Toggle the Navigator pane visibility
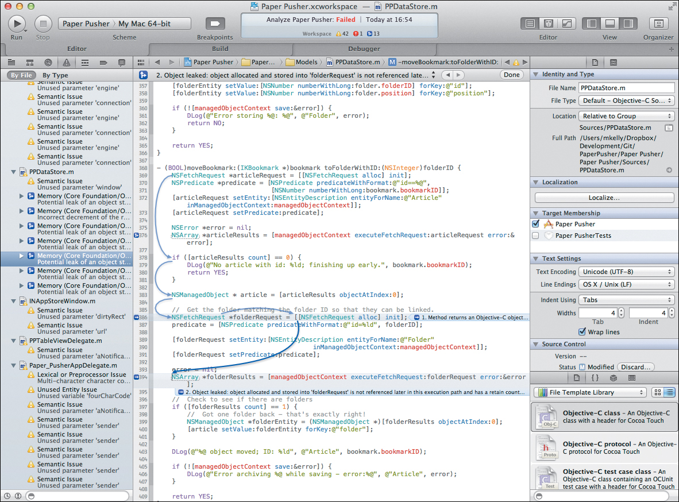 pyautogui.click(x=592, y=24)
